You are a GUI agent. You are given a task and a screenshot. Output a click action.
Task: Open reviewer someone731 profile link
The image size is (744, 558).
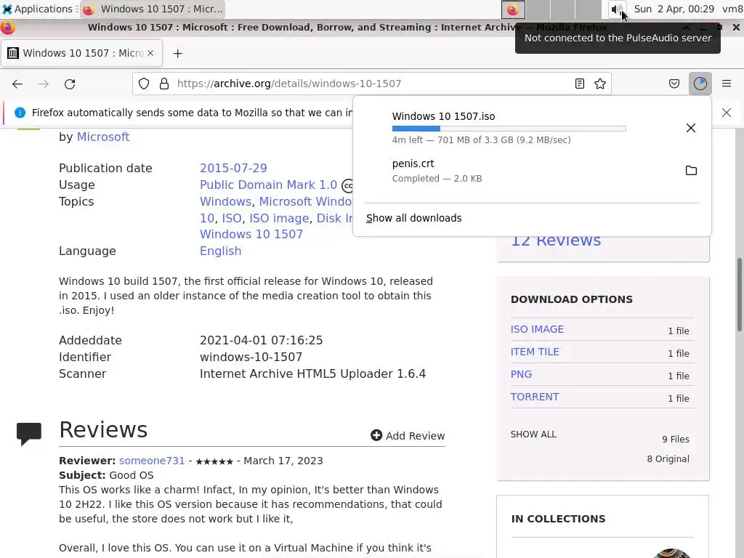[x=152, y=461]
